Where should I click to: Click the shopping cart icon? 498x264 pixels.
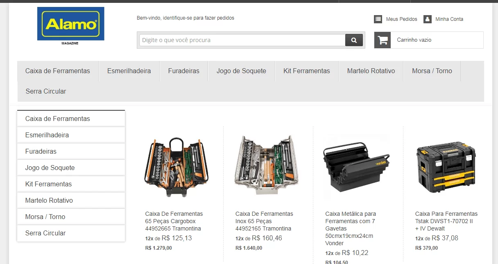coord(383,40)
